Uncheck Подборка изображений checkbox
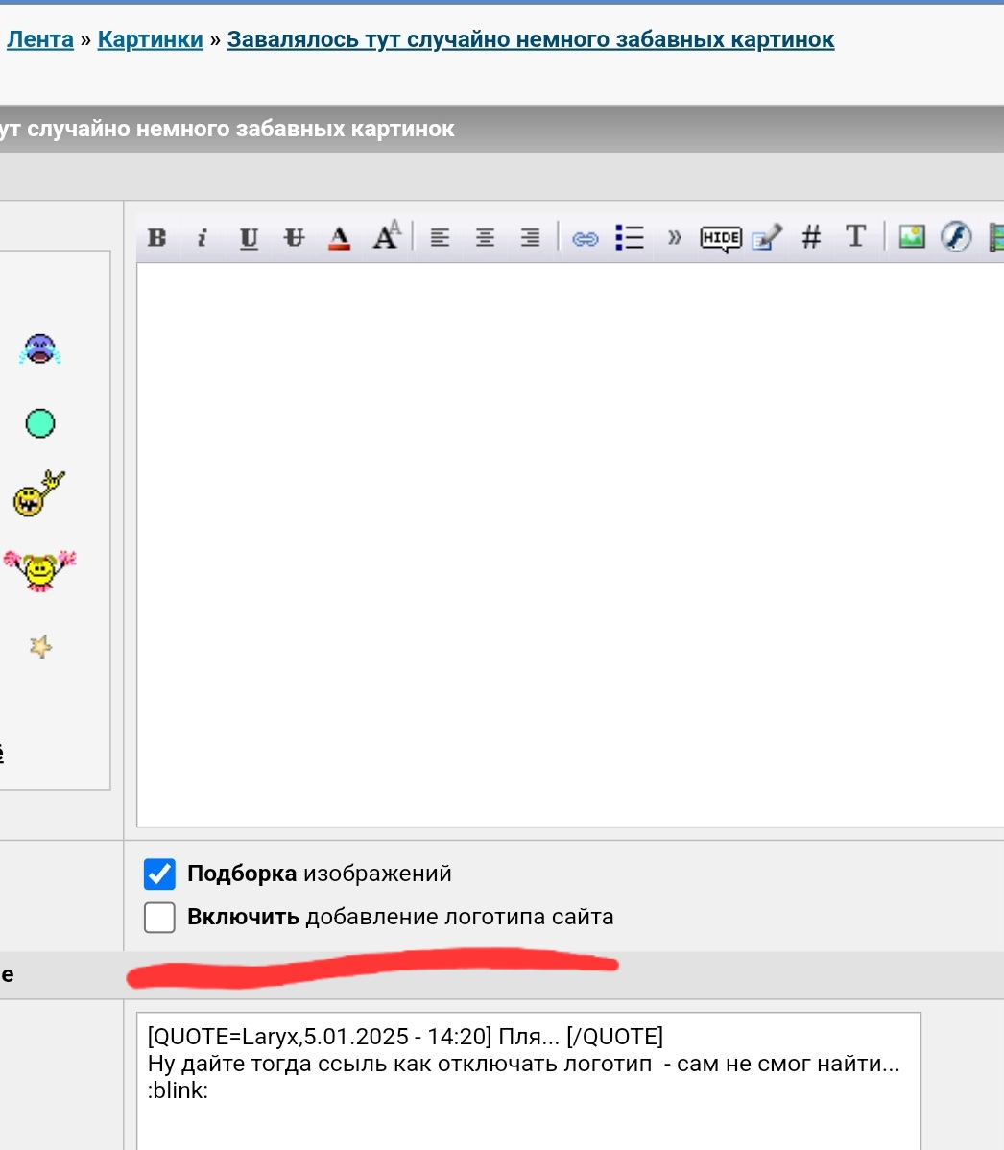The height and width of the screenshot is (1150, 1004). coord(159,874)
